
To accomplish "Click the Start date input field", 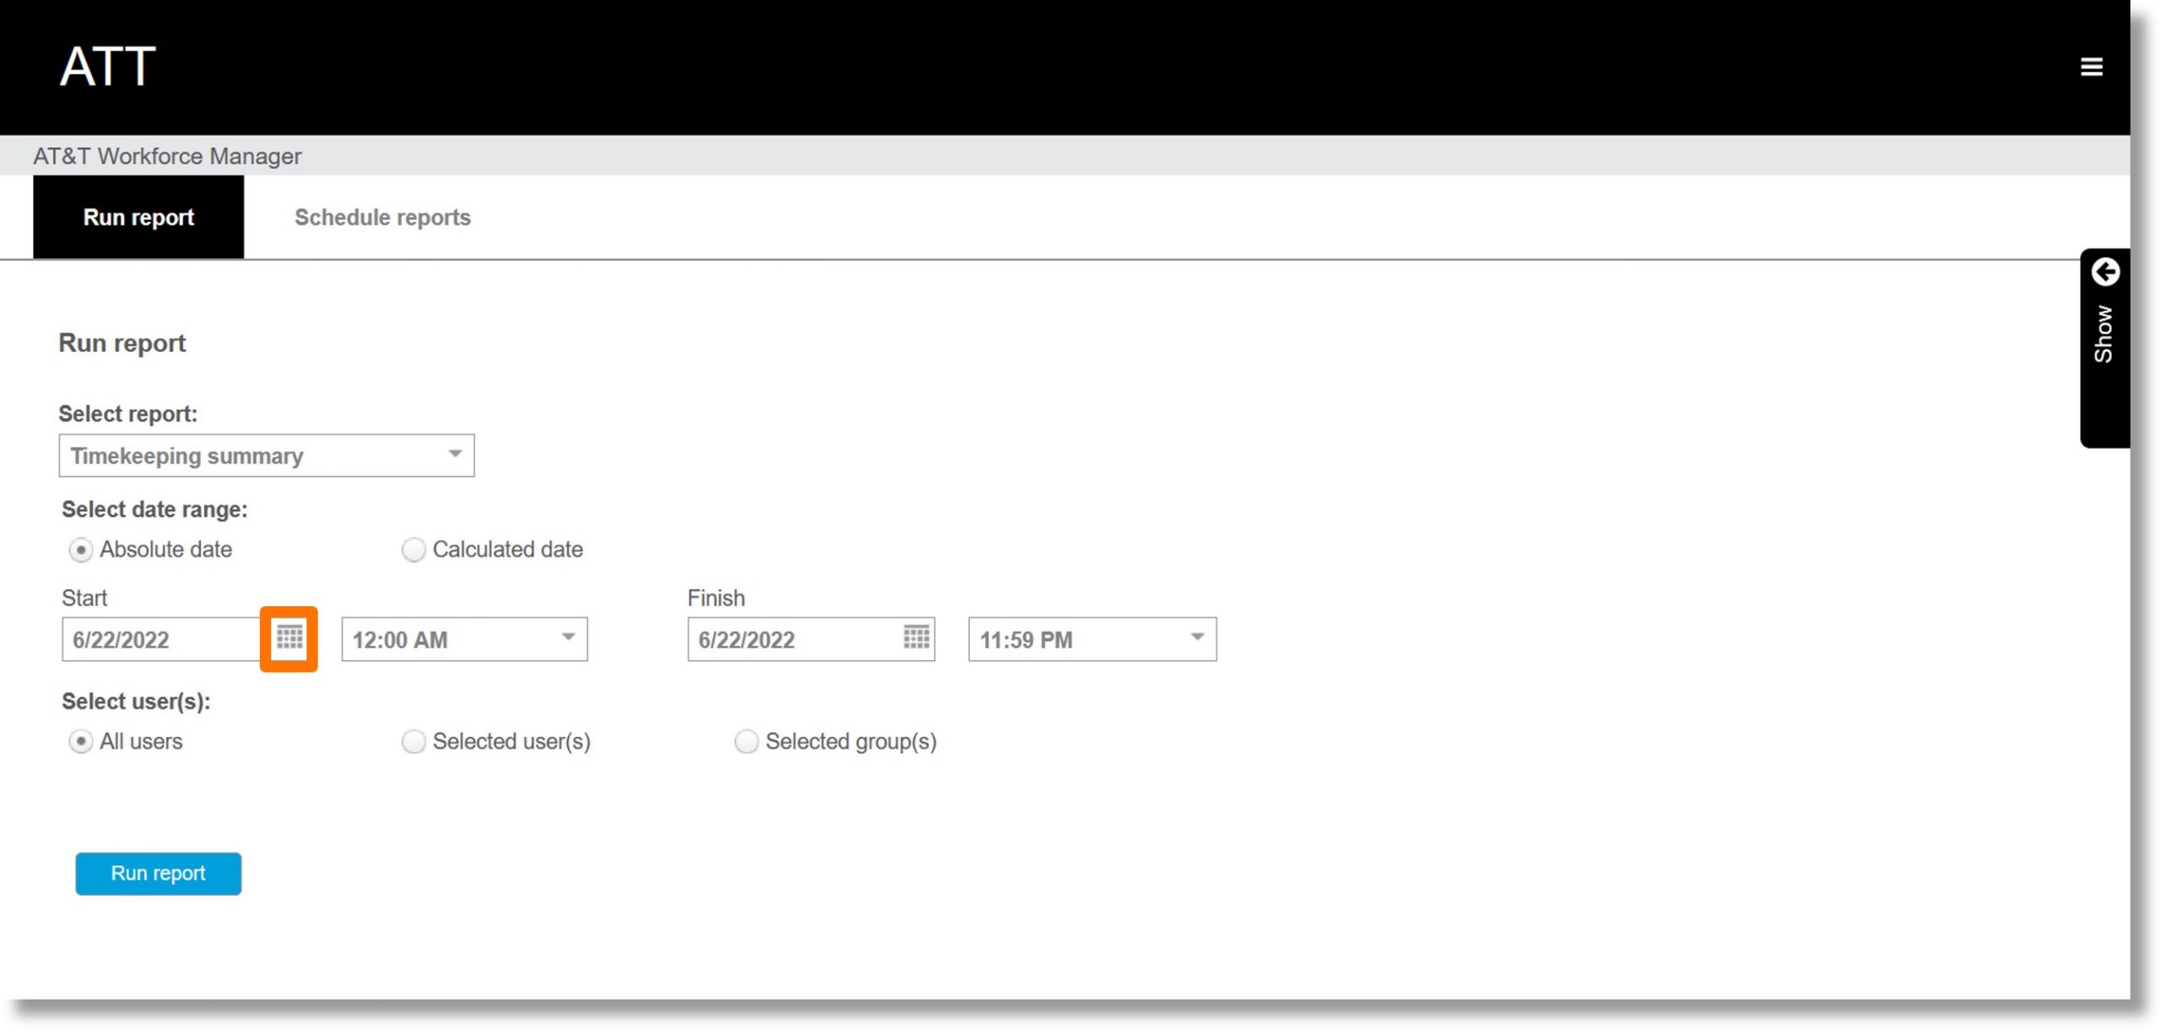I will (163, 639).
